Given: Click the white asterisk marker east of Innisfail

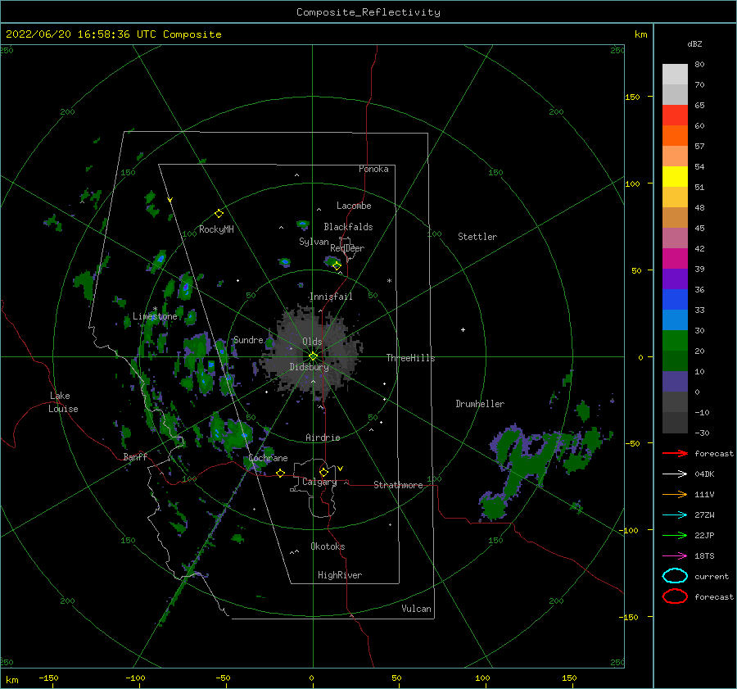Looking at the screenshot, I should [389, 281].
